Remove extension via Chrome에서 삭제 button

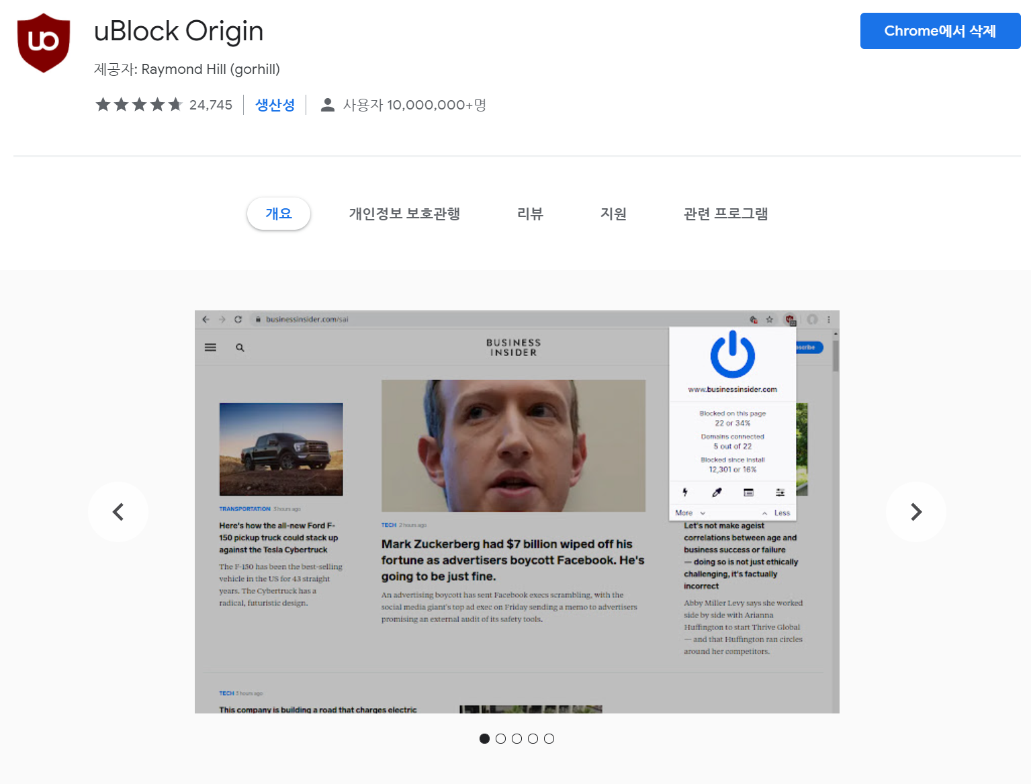940,31
